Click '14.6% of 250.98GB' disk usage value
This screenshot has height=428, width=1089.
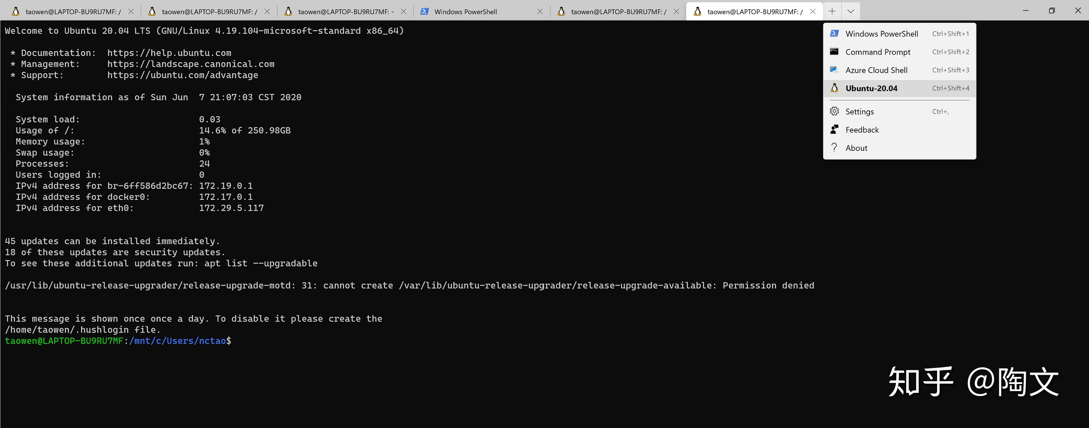tap(245, 130)
